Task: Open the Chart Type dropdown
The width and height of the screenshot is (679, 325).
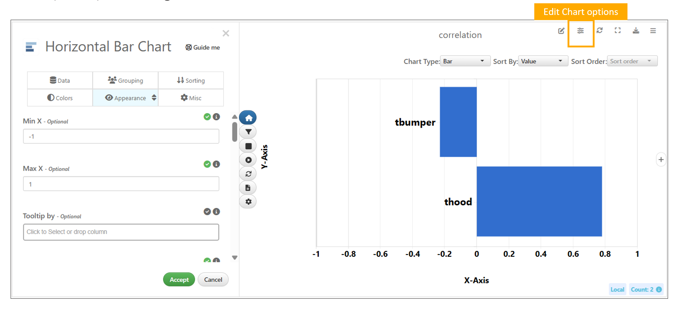Action: click(463, 61)
